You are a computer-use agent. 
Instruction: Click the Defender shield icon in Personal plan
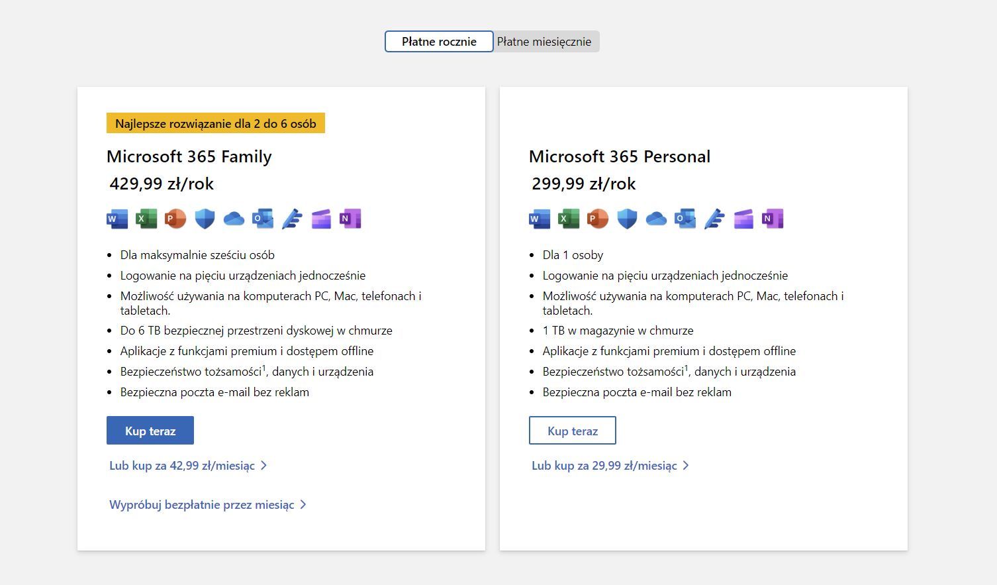(x=627, y=219)
